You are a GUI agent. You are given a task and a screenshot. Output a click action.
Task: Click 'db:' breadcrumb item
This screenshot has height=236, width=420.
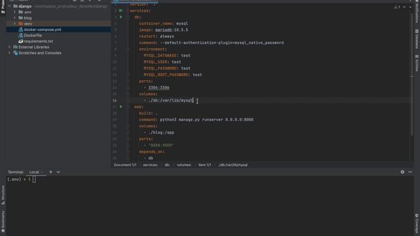pyautogui.click(x=167, y=165)
